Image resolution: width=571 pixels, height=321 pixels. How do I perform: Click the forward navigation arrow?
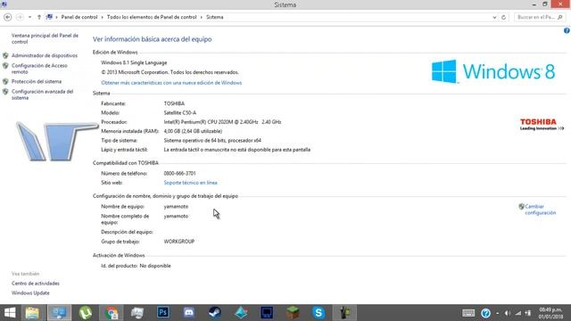tap(20, 17)
